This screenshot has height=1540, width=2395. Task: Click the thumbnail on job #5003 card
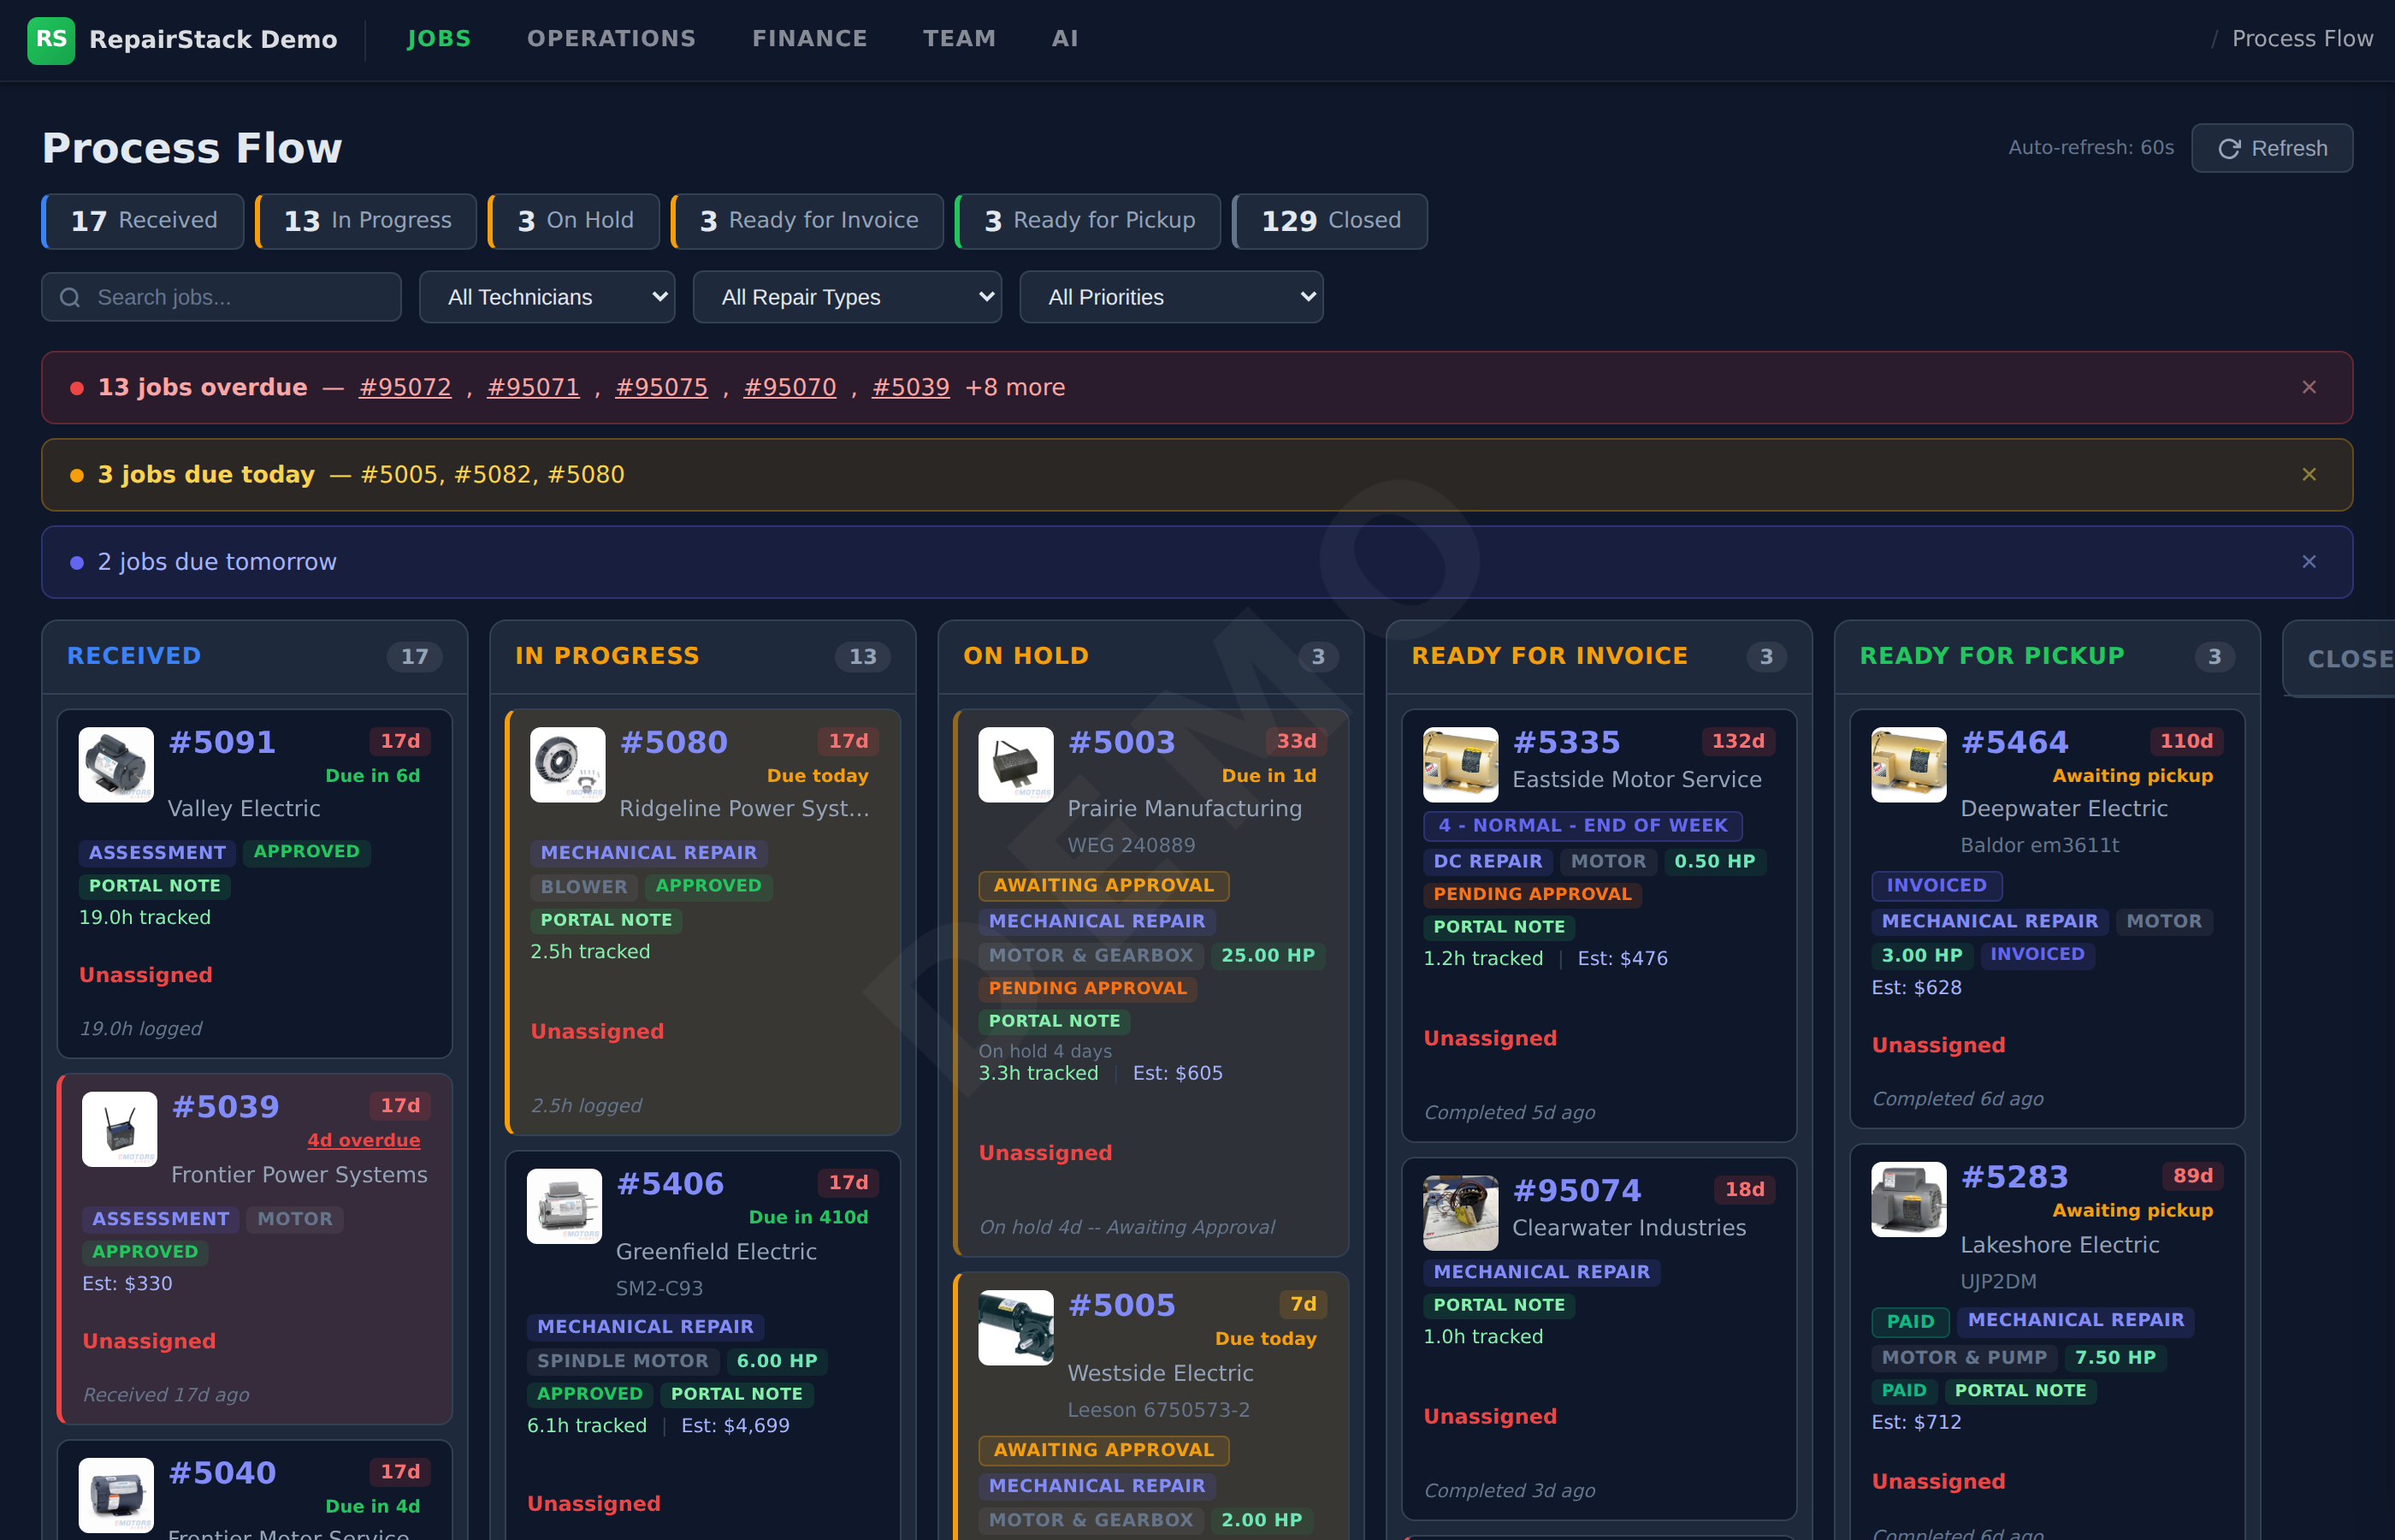[x=1015, y=765]
